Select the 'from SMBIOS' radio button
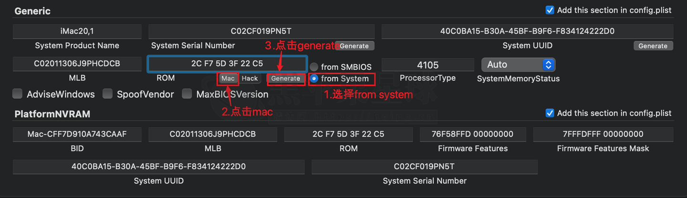Image resolution: width=687 pixels, height=198 pixels. 314,67
